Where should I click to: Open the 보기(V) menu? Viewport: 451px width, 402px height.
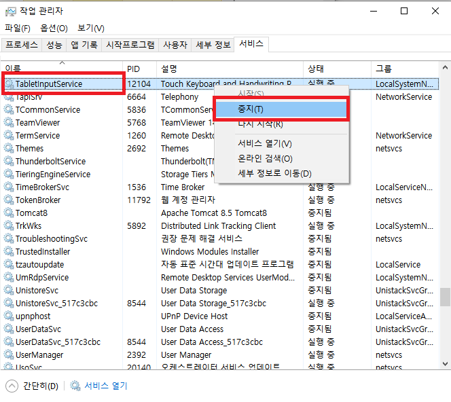90,28
